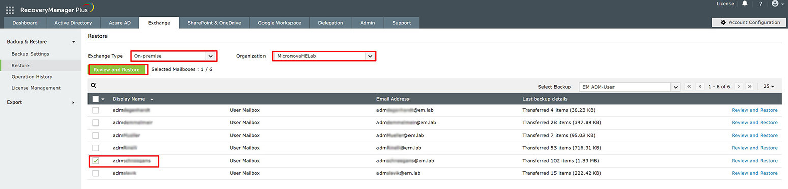The image size is (788, 189).
Task: Switch to SharePoint & OneDrive tab
Action: point(214,23)
